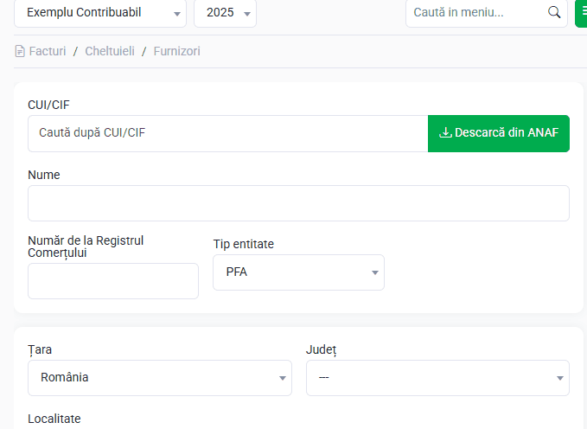Viewport: 587px width, 429px height.
Task: Select the Furnizori breadcrumb
Action: 176,51
